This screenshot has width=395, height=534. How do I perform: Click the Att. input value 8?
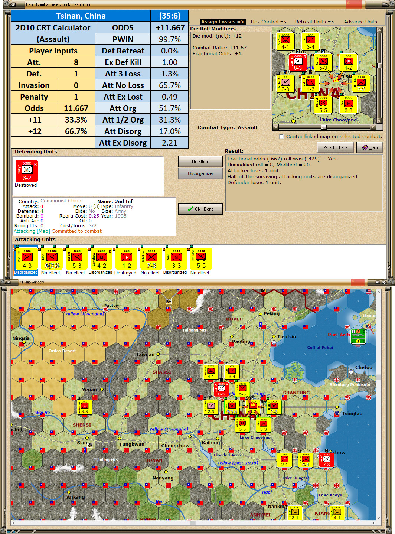pos(76,62)
